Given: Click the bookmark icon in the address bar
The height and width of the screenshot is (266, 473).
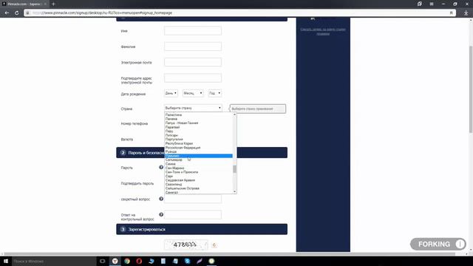Looking at the screenshot, I should [x=452, y=13].
